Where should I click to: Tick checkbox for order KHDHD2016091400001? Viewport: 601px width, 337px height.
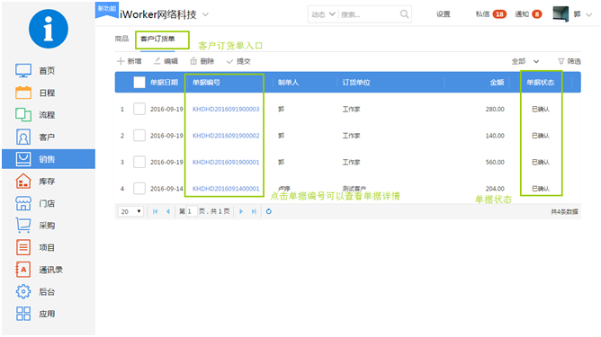pos(139,189)
